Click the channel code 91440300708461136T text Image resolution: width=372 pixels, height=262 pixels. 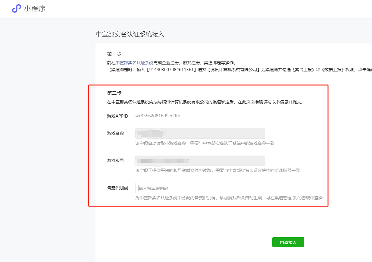click(x=172, y=70)
